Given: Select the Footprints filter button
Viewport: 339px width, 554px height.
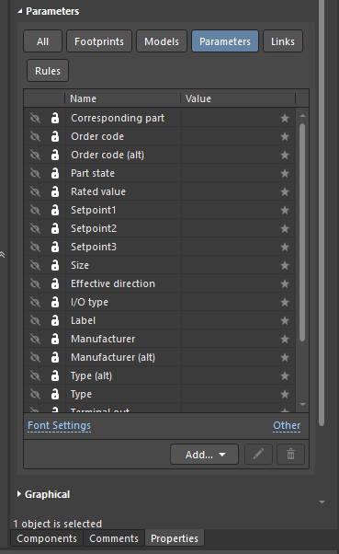Looking at the screenshot, I should (99, 41).
